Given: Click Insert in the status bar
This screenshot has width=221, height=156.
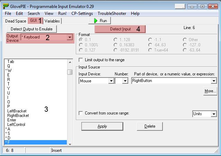Looking at the screenshot, I should (x=56, y=150).
